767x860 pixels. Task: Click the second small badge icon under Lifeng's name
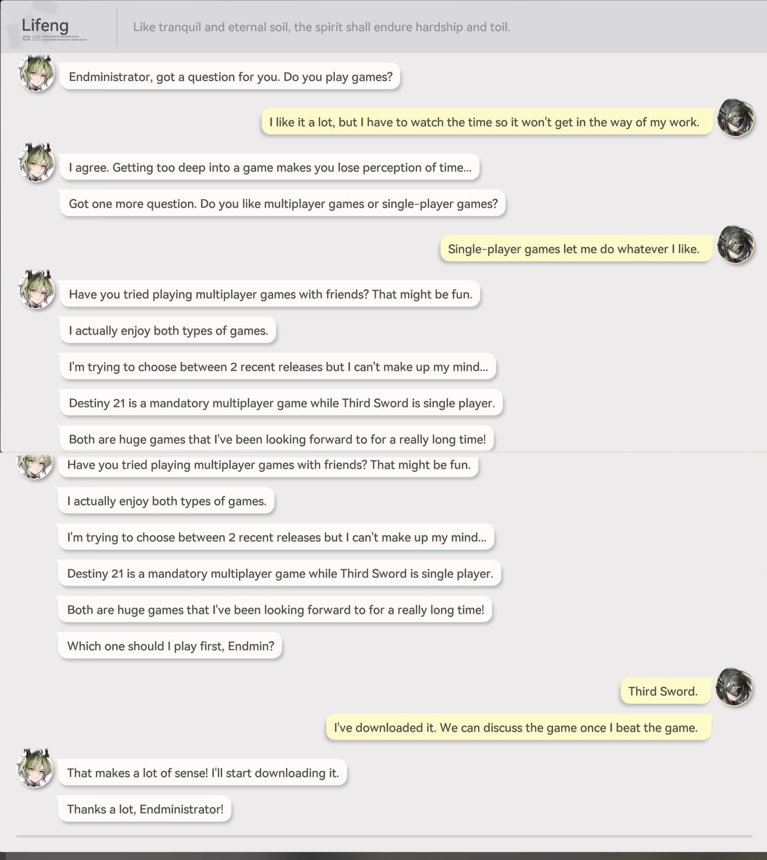point(36,38)
